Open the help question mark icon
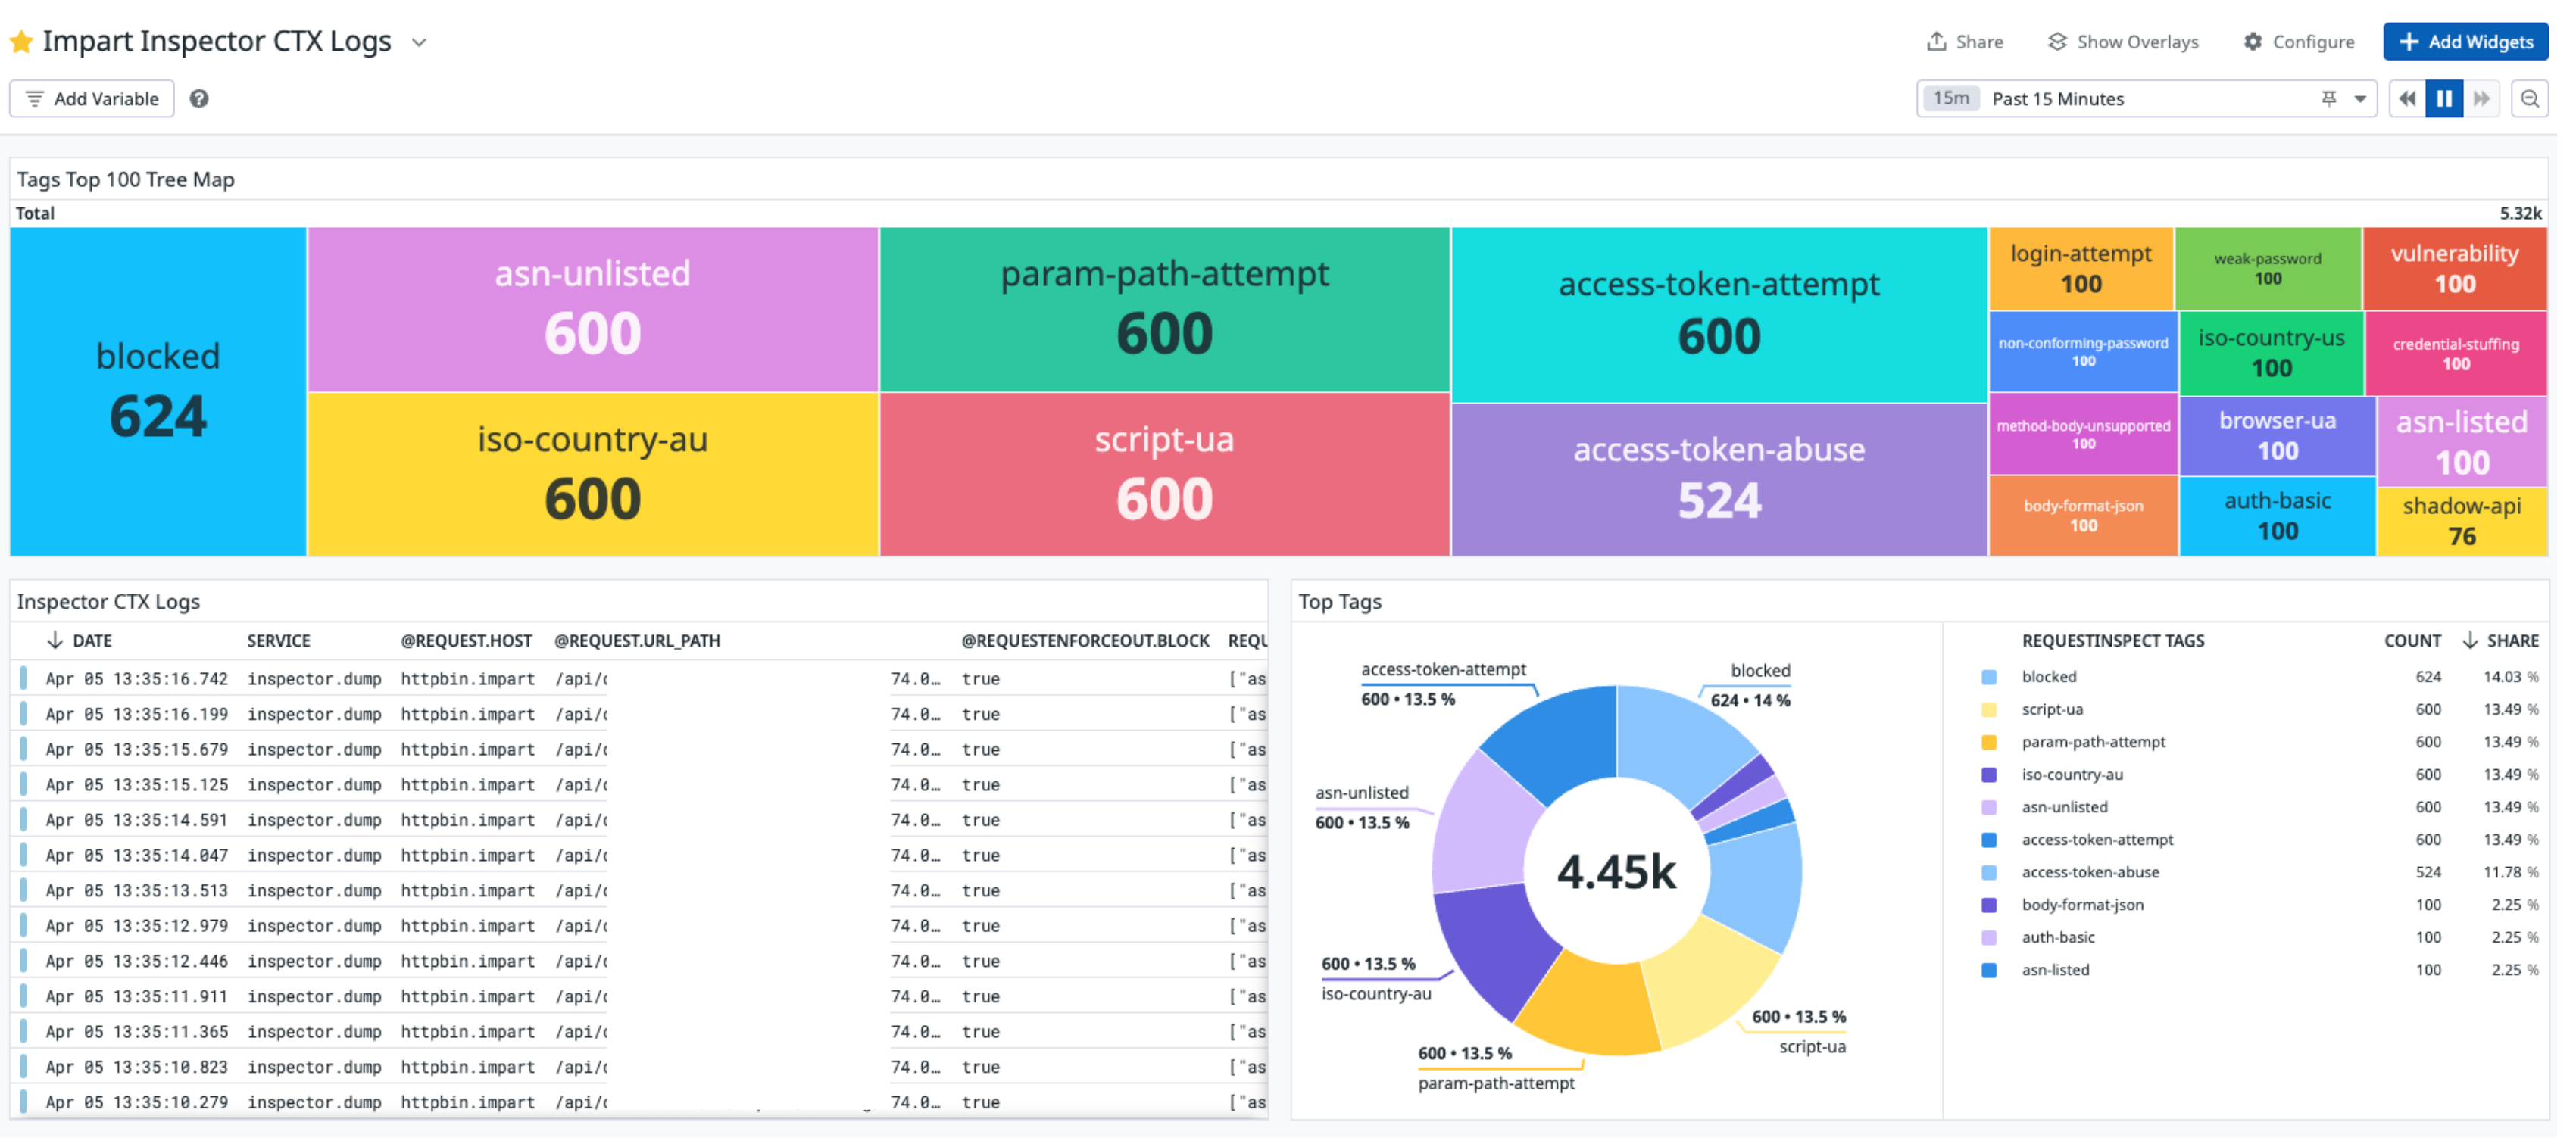 [199, 99]
